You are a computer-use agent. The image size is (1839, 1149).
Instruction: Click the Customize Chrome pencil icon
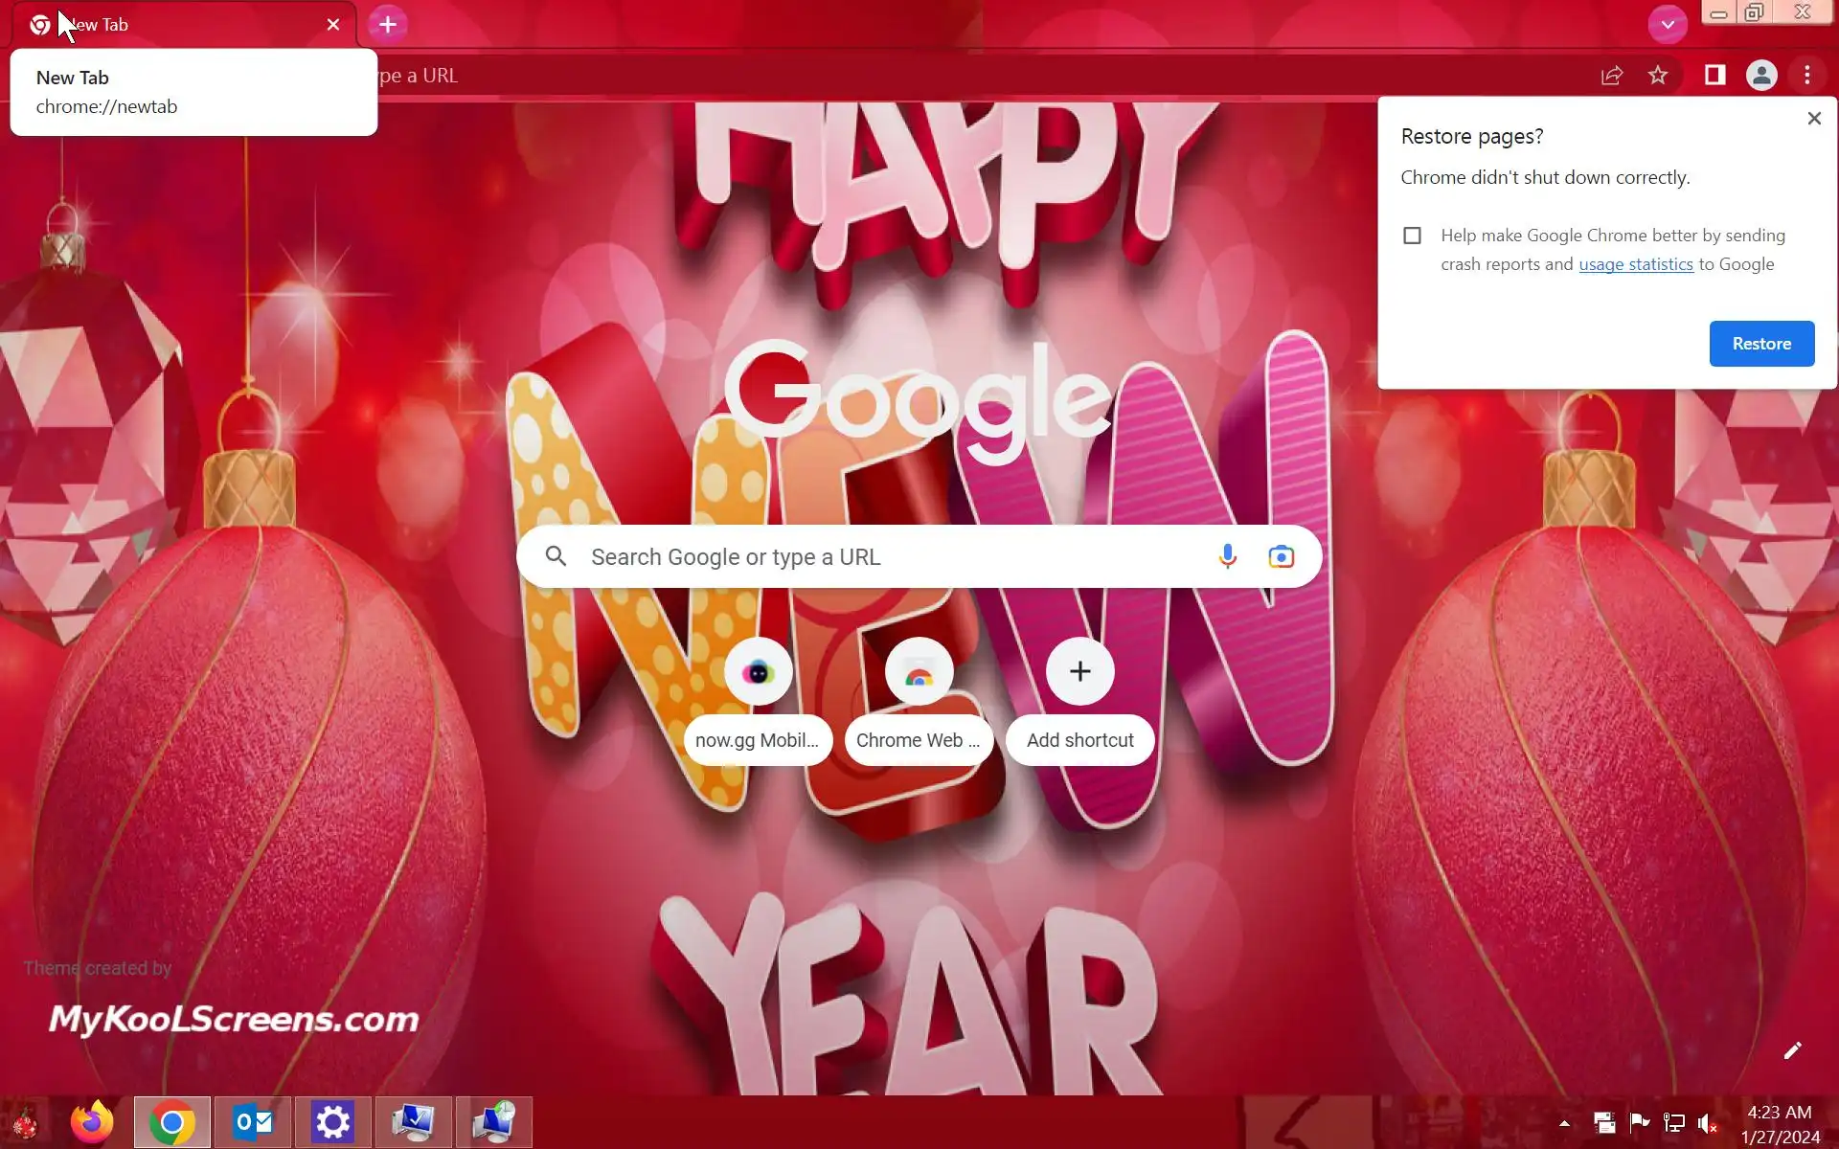(x=1792, y=1050)
